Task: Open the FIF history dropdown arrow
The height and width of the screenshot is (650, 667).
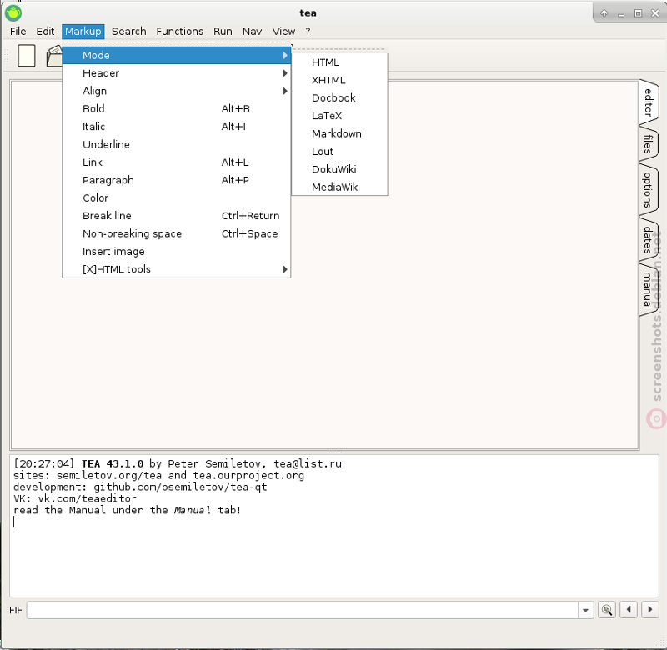Action: (586, 610)
